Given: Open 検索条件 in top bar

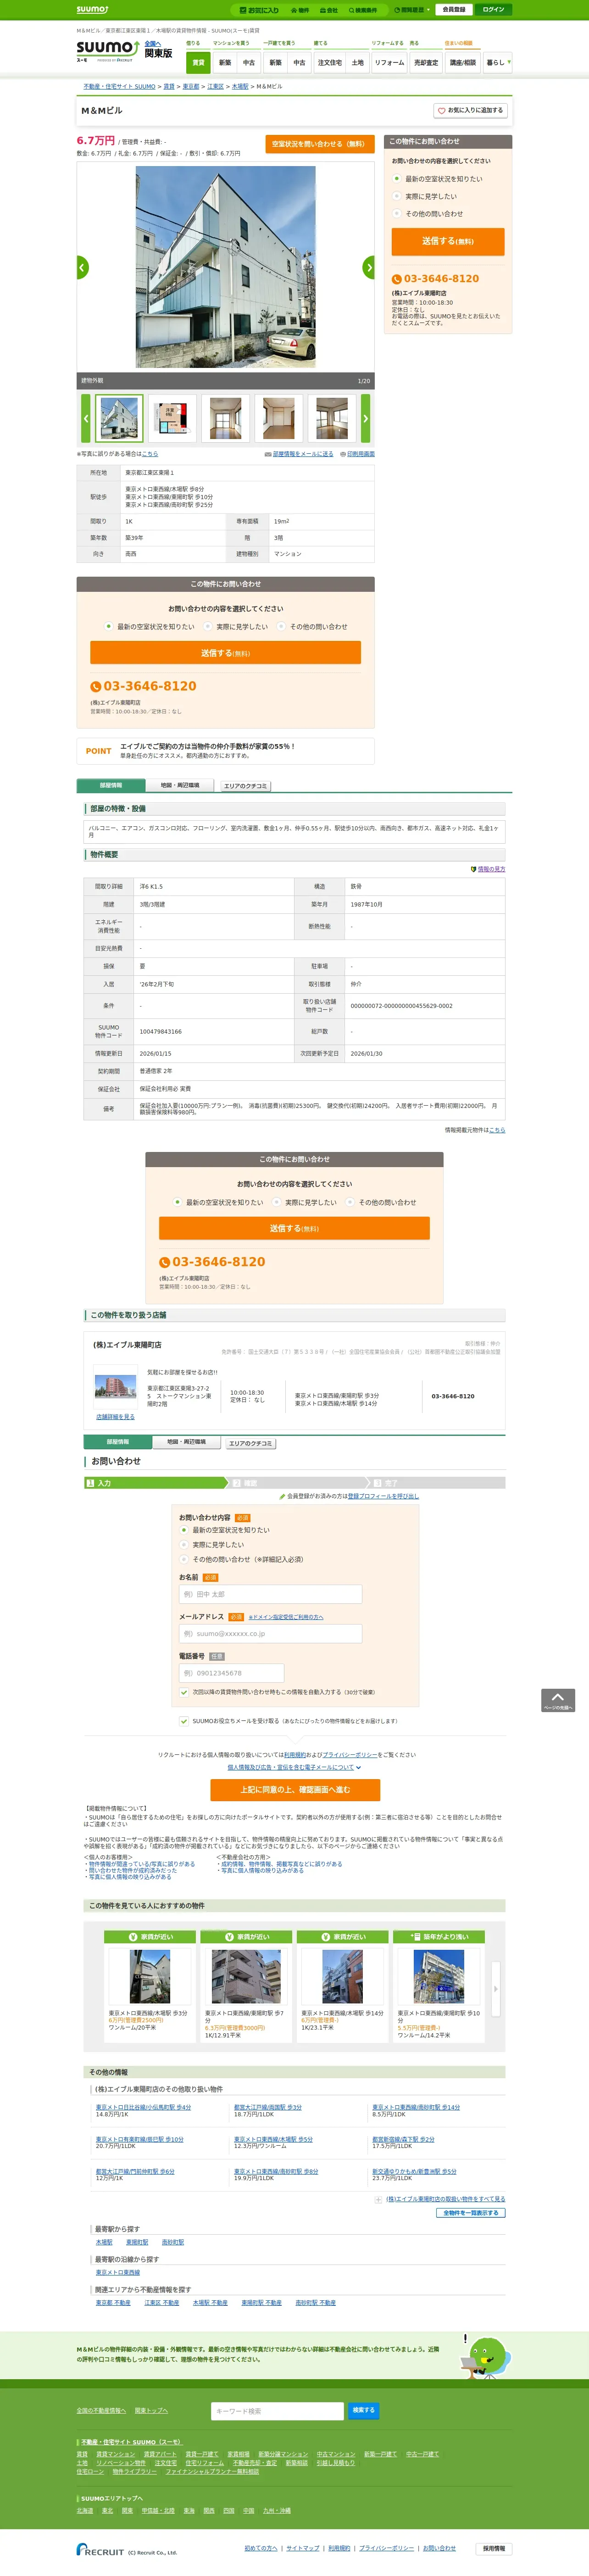Looking at the screenshot, I should pyautogui.click(x=363, y=10).
